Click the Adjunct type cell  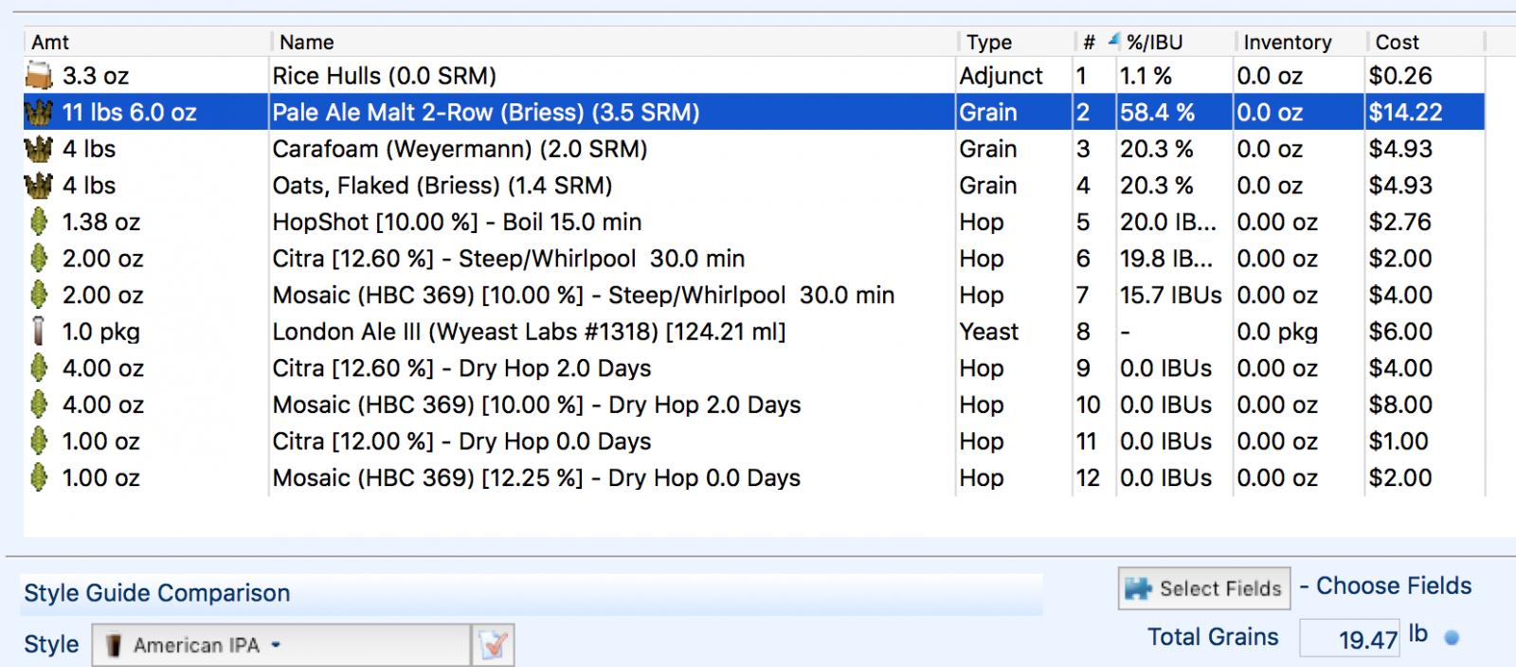[1001, 76]
